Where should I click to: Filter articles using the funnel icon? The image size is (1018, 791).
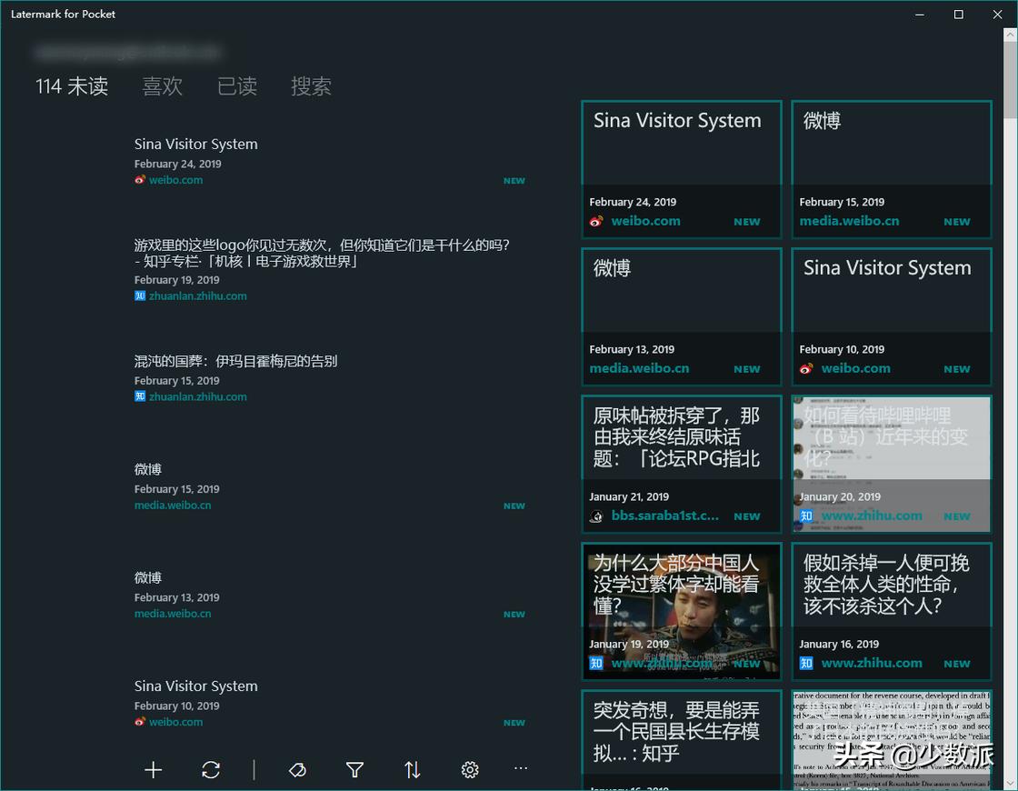[354, 769]
